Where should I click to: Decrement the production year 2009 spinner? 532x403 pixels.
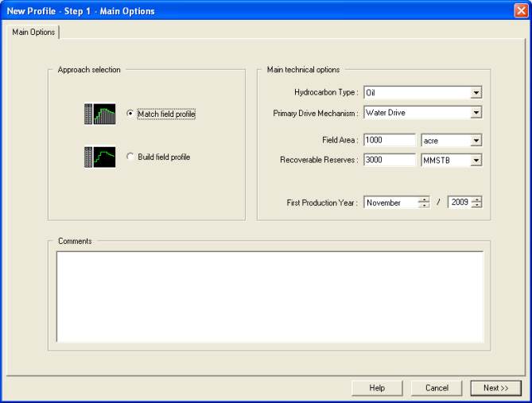(x=476, y=206)
